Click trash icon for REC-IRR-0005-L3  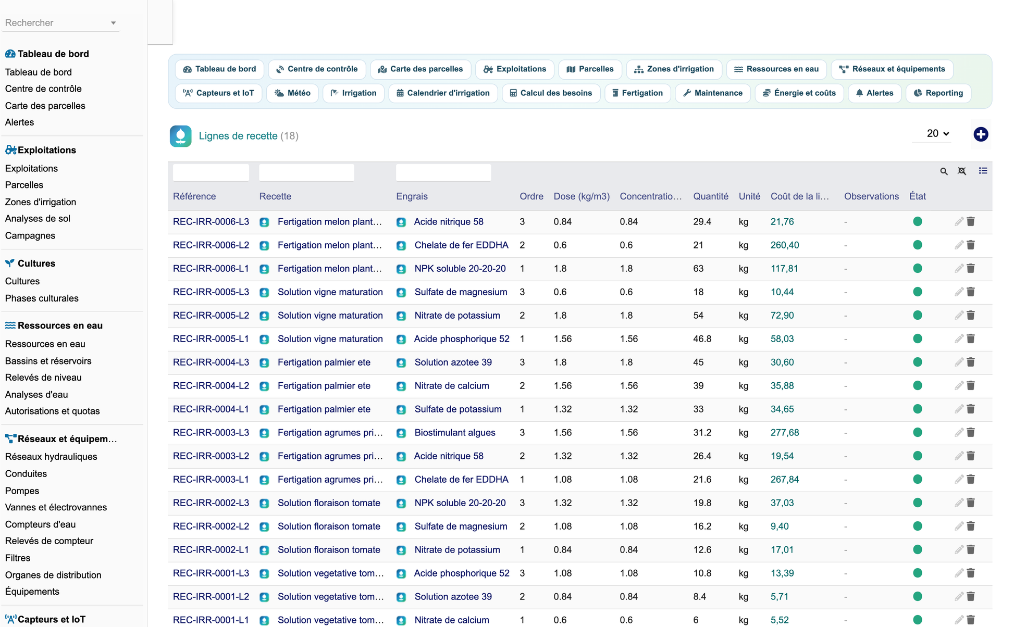(971, 292)
